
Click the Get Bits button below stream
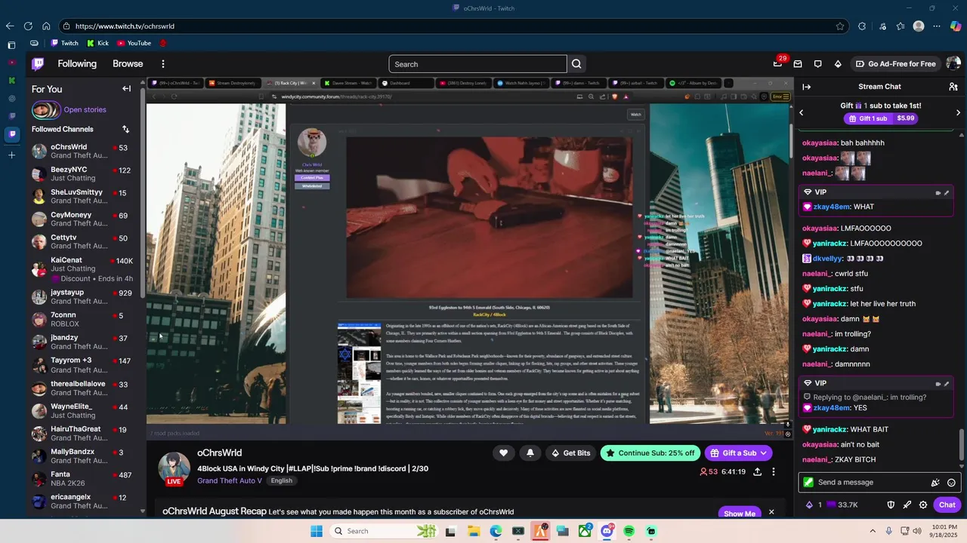click(570, 452)
